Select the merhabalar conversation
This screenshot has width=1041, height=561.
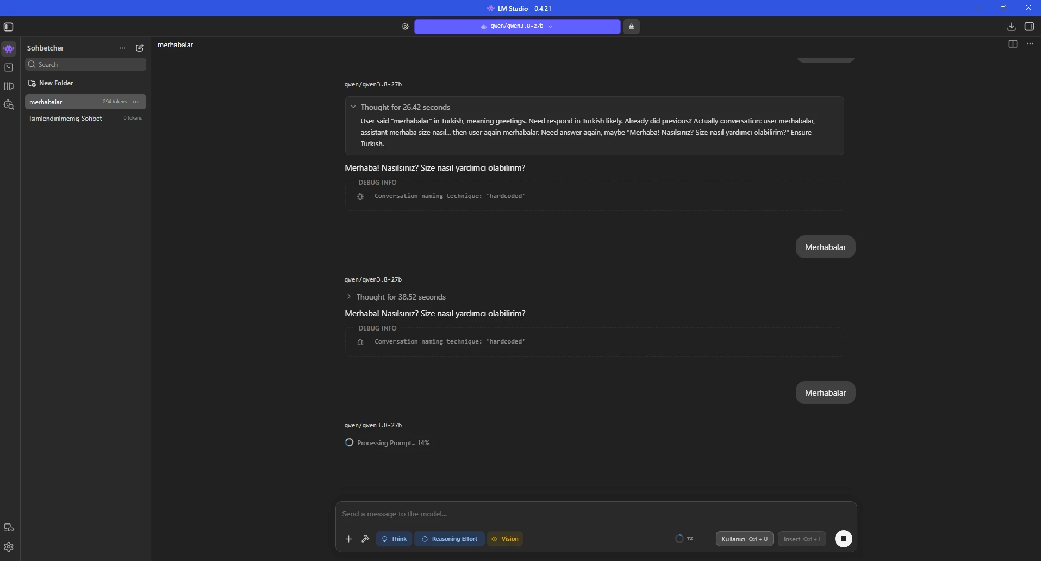[85, 102]
